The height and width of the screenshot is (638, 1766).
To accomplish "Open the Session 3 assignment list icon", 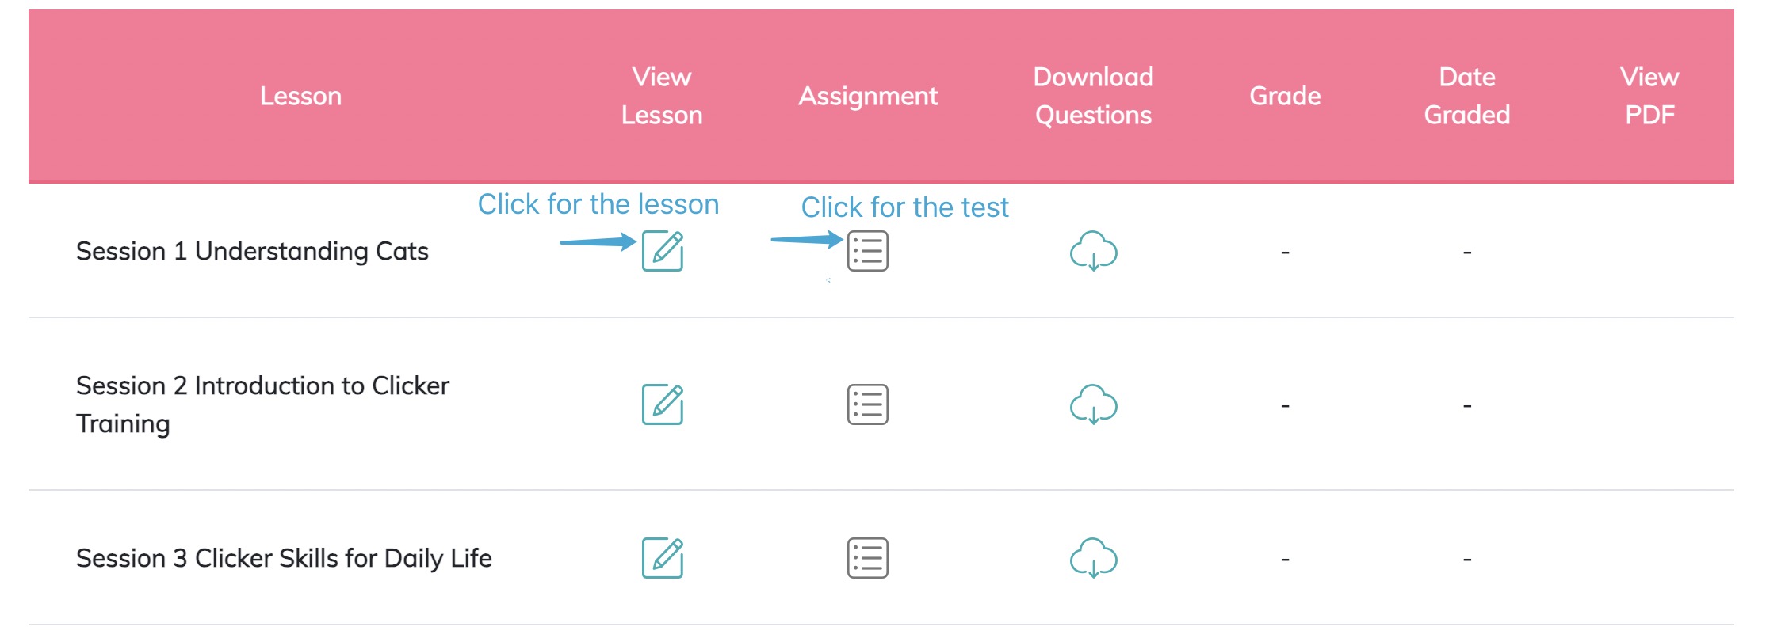I will click(868, 558).
